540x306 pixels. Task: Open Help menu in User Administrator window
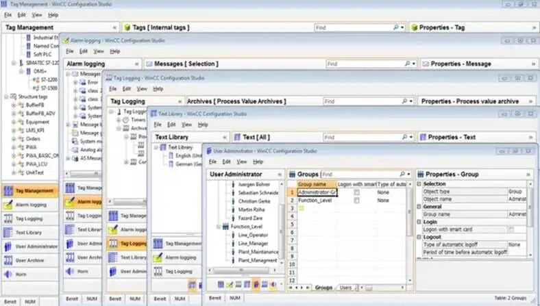[258, 162]
